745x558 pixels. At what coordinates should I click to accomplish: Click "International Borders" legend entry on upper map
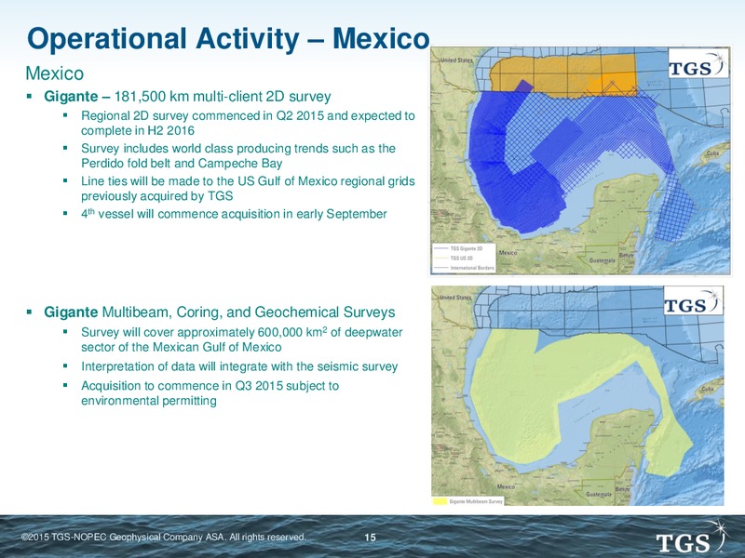464,268
